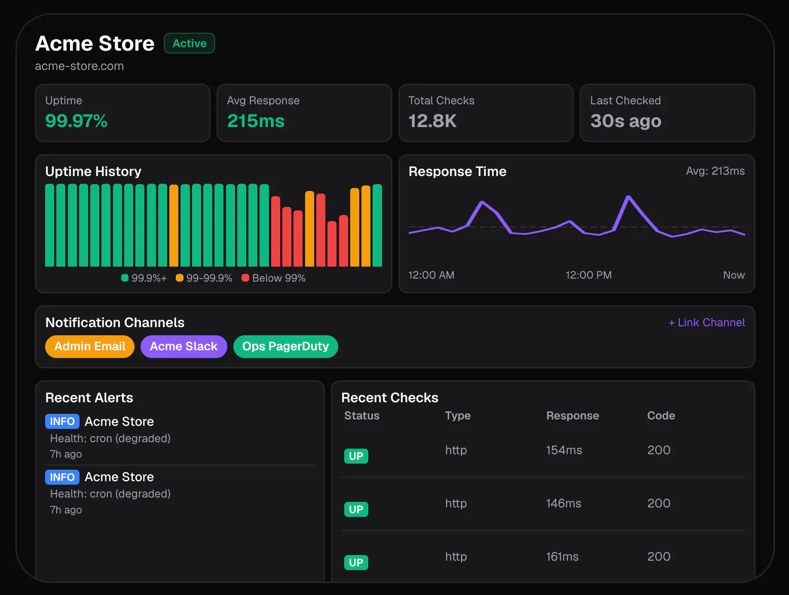Click the red Below 99% legend swatch
The height and width of the screenshot is (595, 789).
[x=245, y=278]
